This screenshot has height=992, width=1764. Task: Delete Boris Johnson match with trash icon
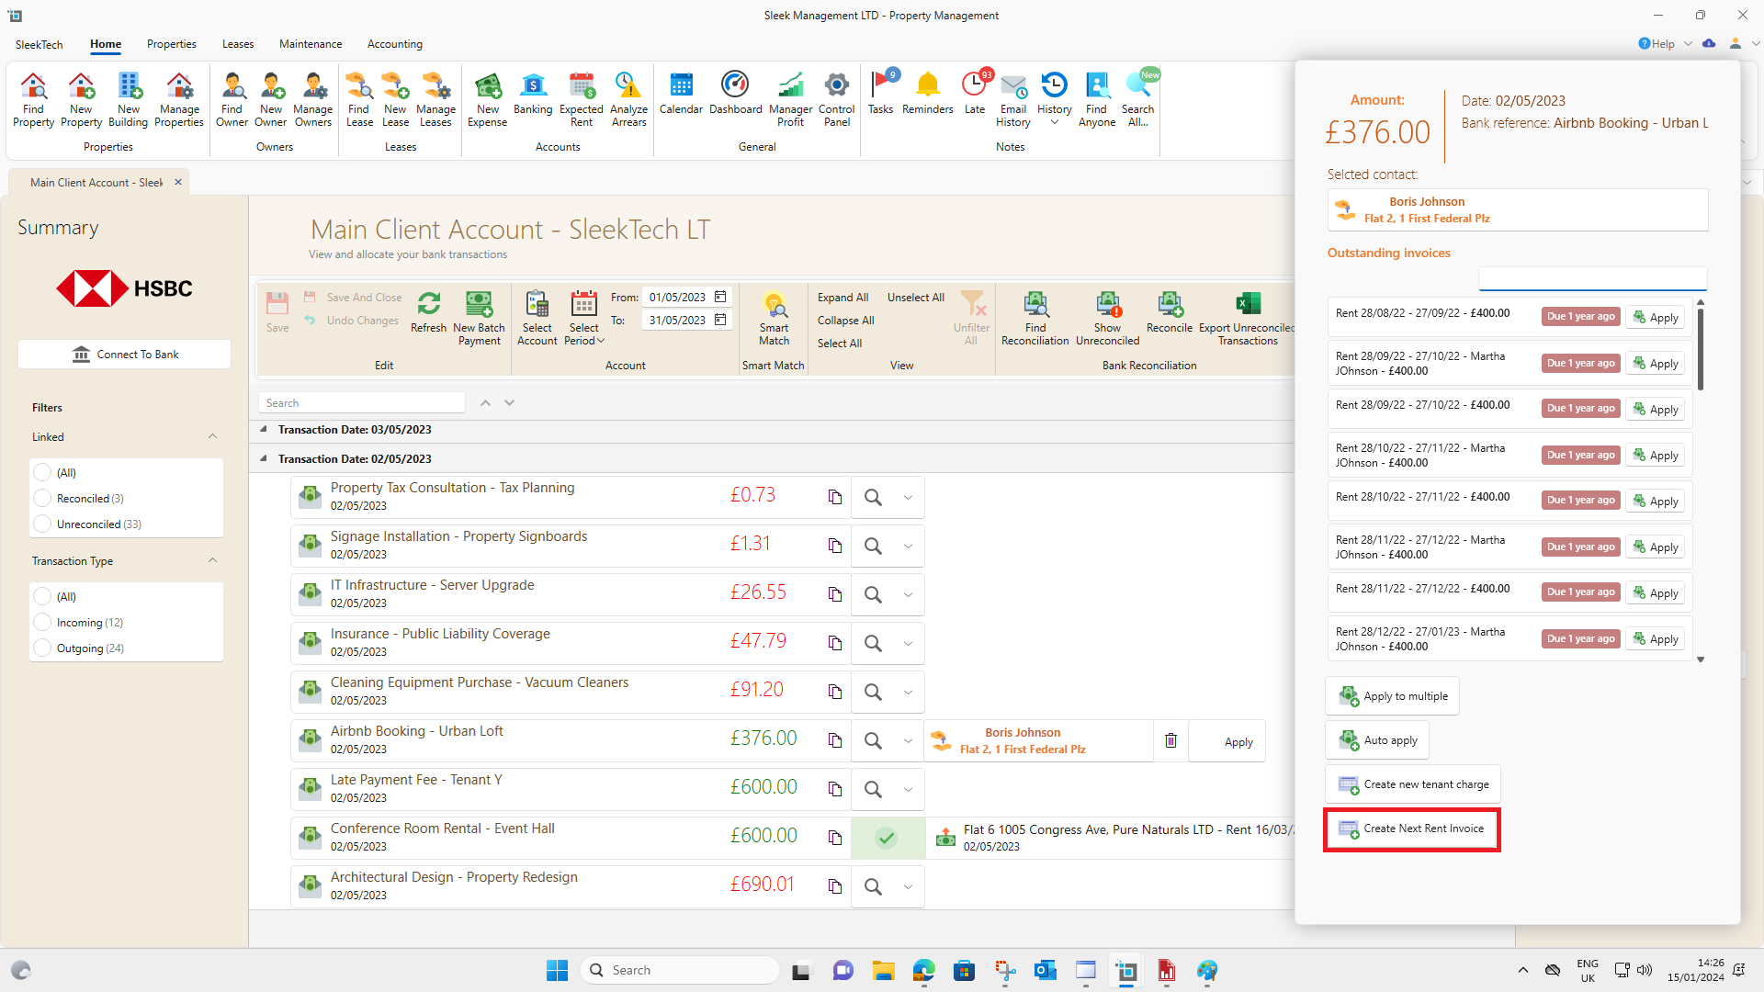pos(1170,740)
